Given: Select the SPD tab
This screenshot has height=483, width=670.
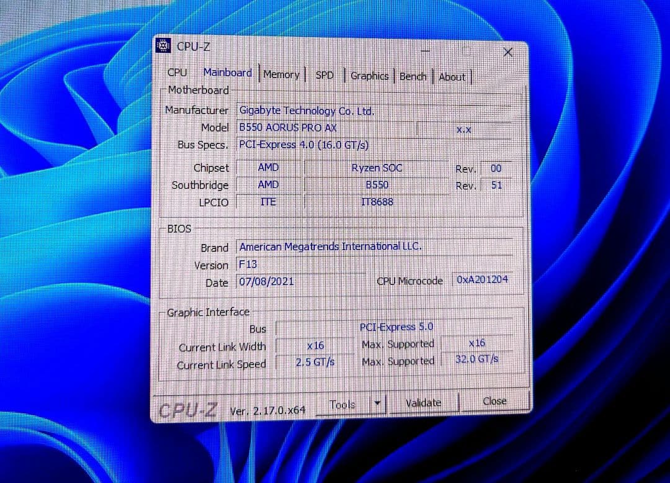Looking at the screenshot, I should (x=324, y=74).
